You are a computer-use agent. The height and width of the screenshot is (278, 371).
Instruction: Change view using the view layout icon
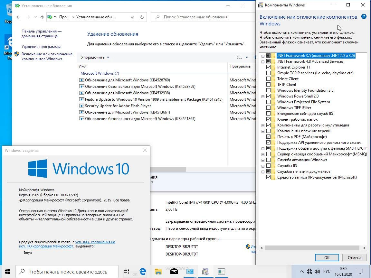[239, 57]
